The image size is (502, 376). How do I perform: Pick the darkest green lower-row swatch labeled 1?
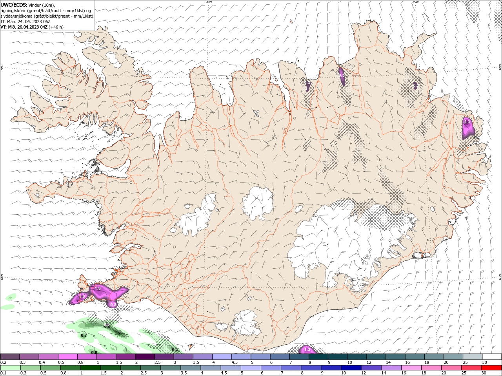pyautogui.click(x=90, y=368)
